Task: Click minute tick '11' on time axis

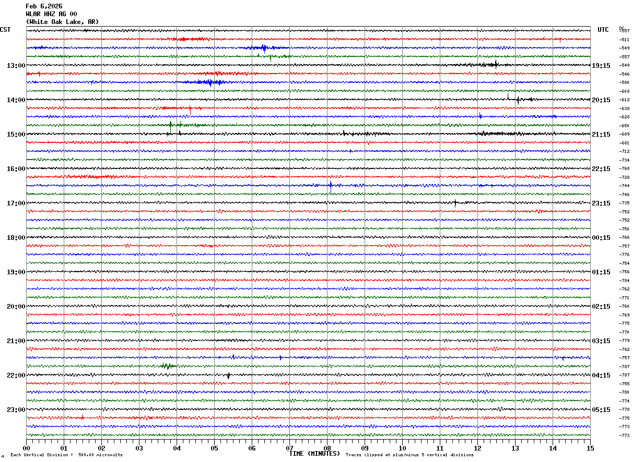Action: click(x=440, y=448)
